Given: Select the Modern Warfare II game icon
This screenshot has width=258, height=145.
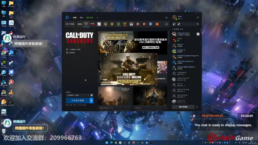Looking at the screenshot, I should click(x=80, y=24).
